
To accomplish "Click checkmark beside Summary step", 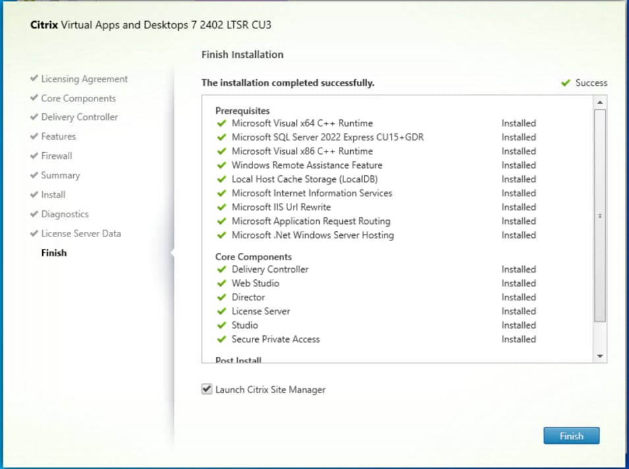I will coord(34,175).
